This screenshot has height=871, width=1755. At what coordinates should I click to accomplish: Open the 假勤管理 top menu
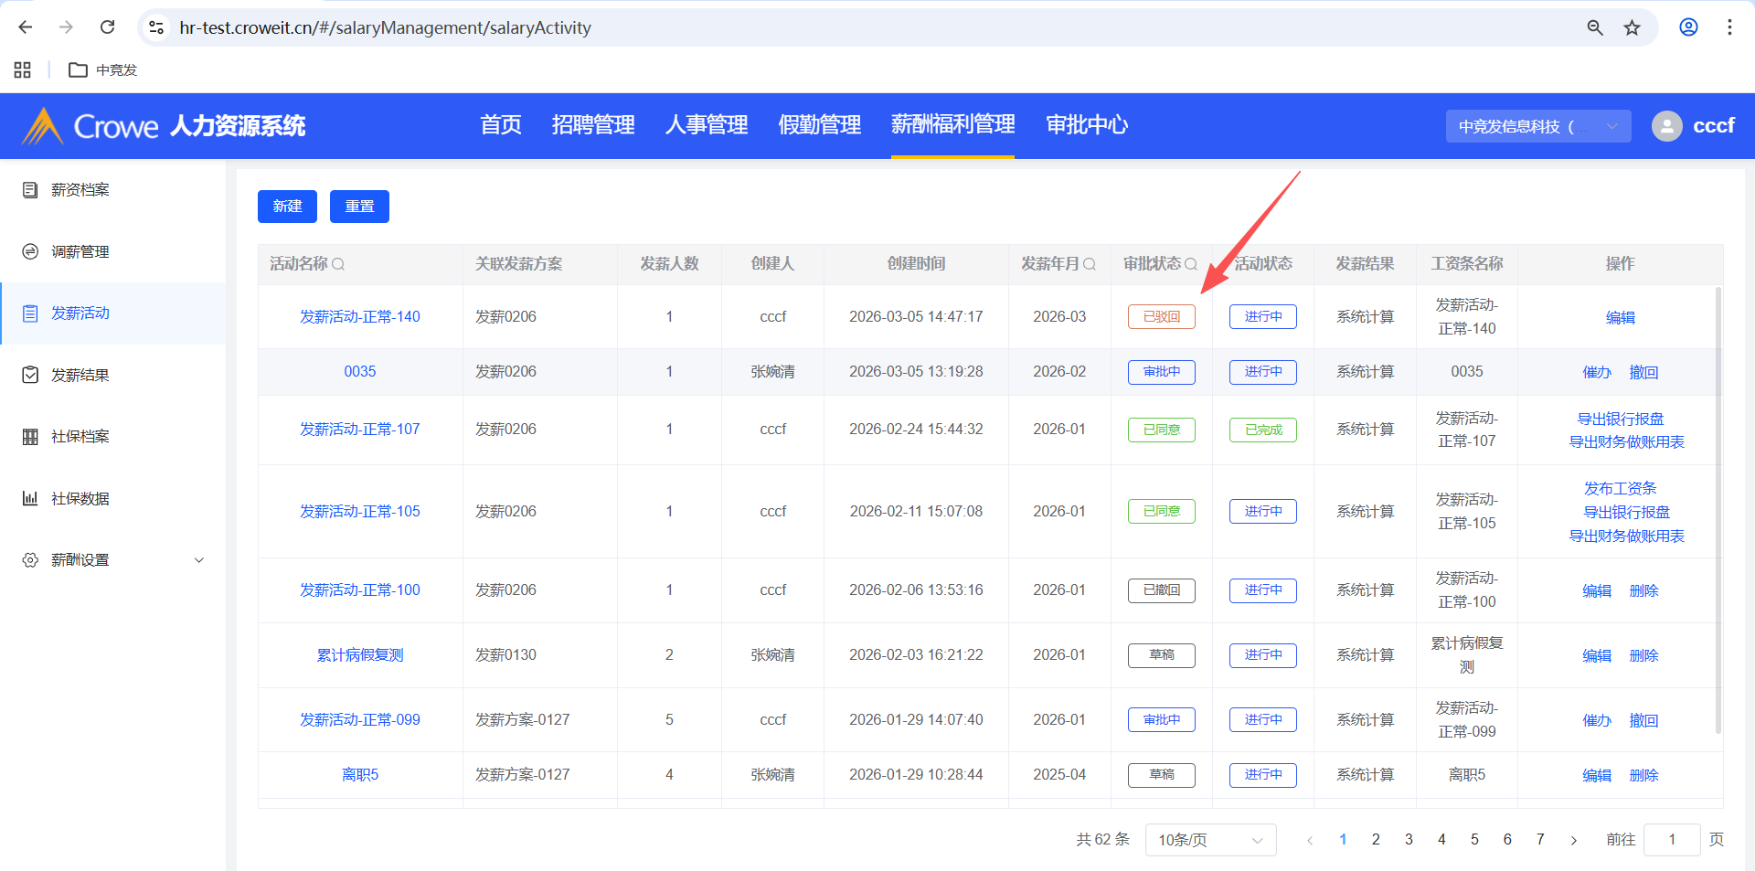pyautogui.click(x=819, y=125)
